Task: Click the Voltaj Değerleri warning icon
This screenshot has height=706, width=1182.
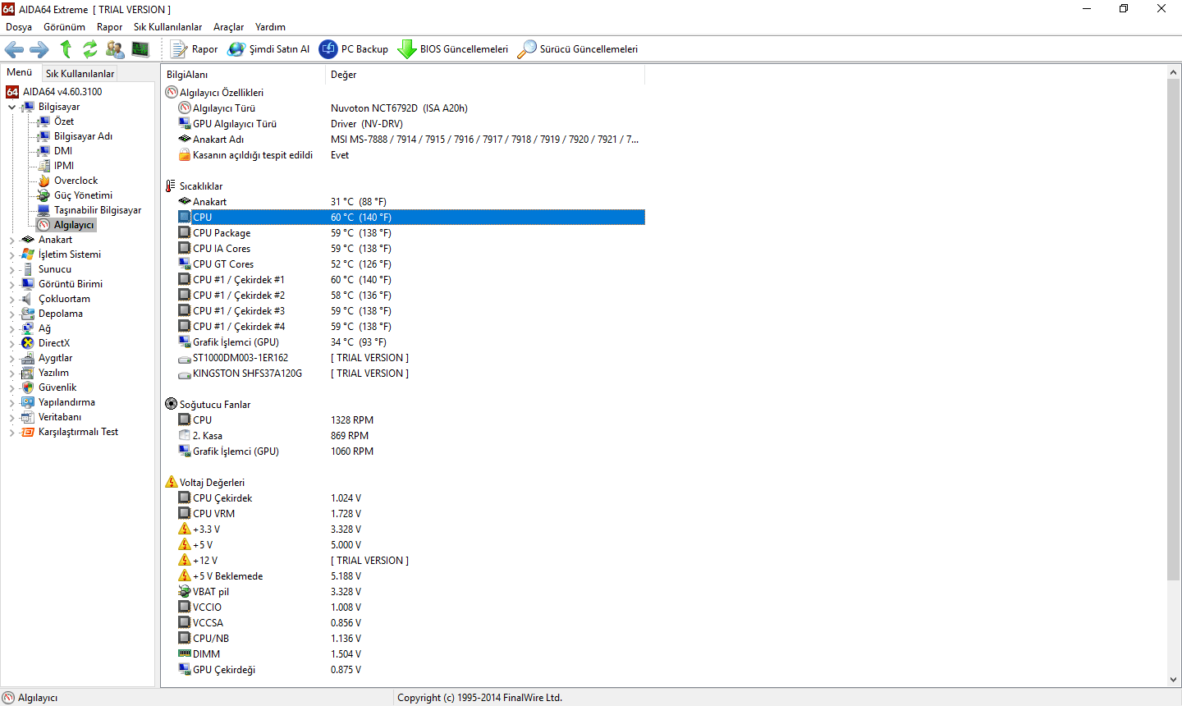Action: coord(171,482)
